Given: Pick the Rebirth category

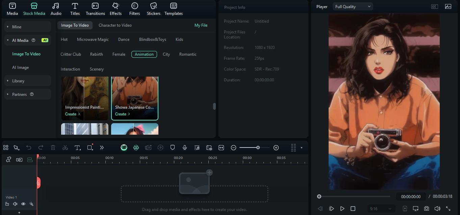Looking at the screenshot, I should coord(97,54).
